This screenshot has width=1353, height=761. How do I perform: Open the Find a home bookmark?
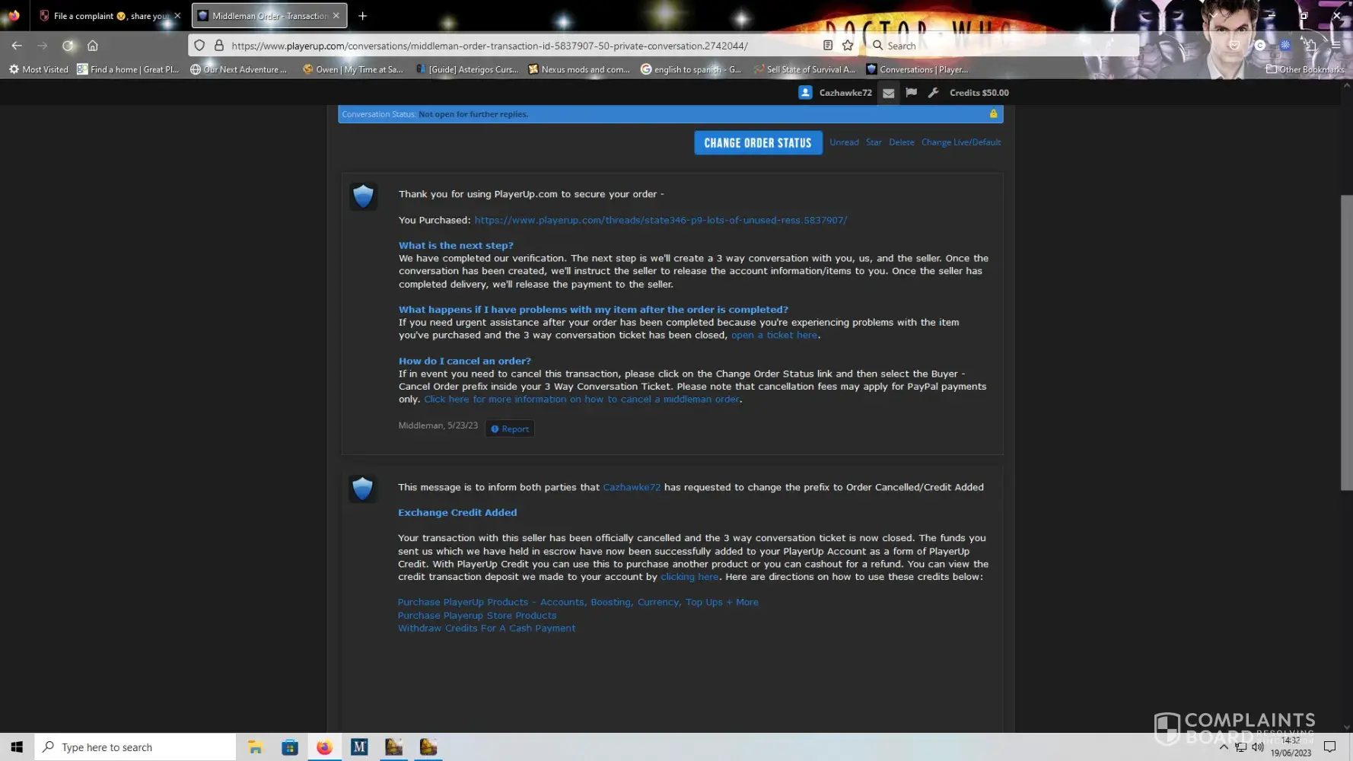point(128,69)
